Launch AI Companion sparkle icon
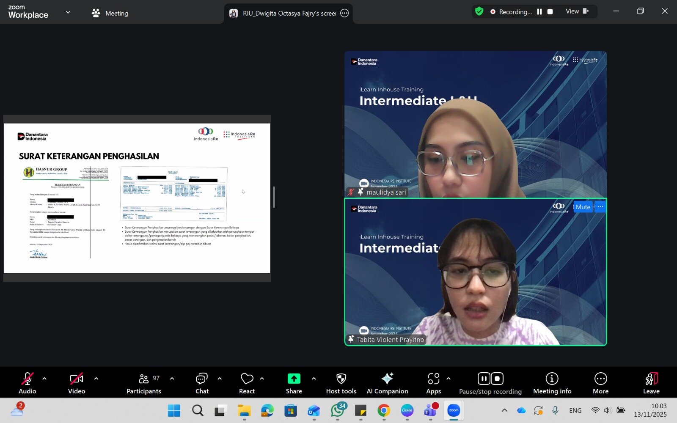 pyautogui.click(x=387, y=379)
